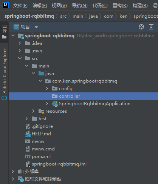Click the com.ken.springbootrqbbitmq package icon
This screenshot has width=158, height=184.
coord(48,81)
